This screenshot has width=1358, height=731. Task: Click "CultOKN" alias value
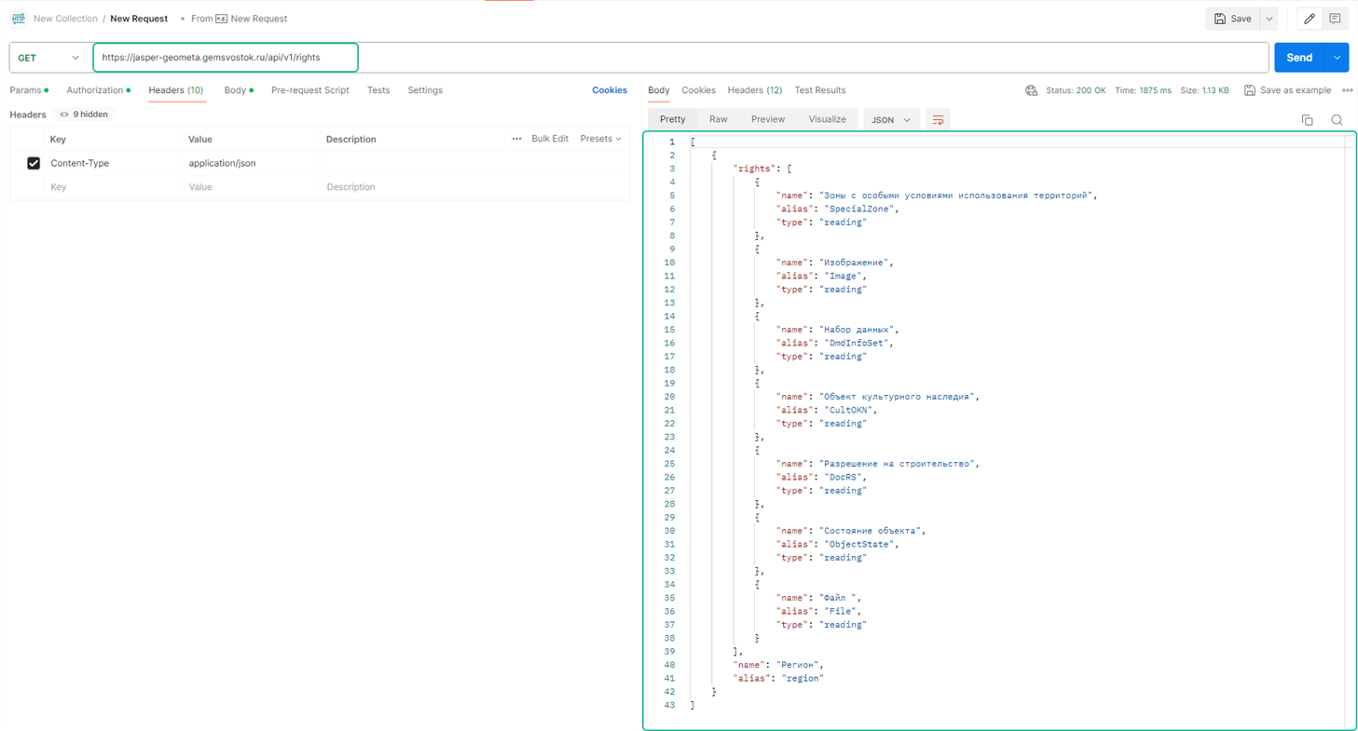[847, 411]
